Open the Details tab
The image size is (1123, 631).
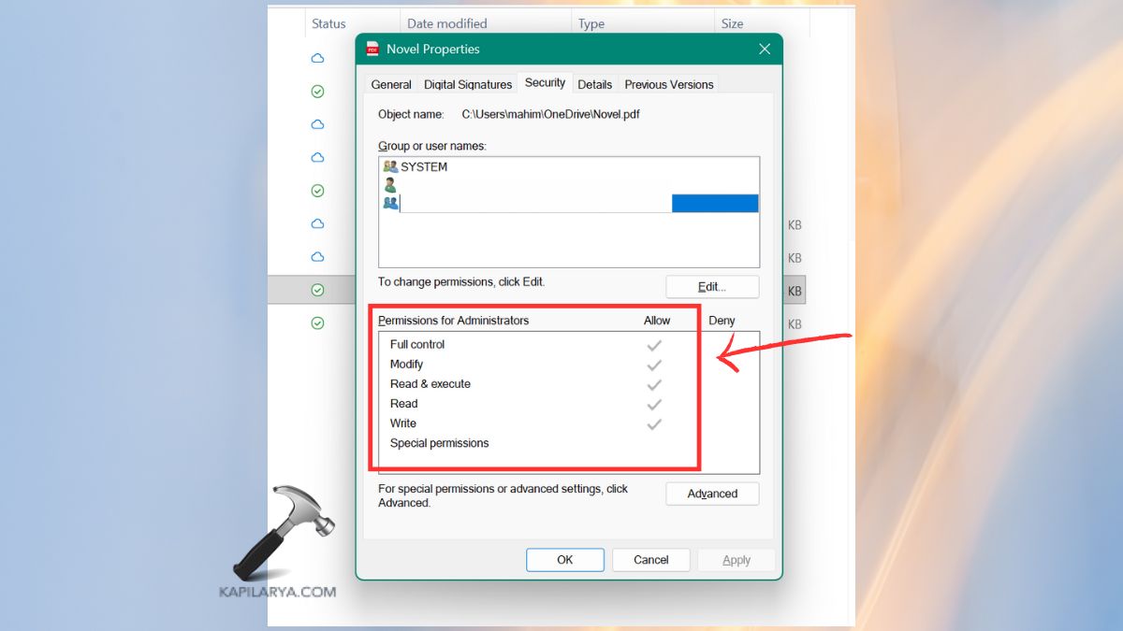coord(595,84)
